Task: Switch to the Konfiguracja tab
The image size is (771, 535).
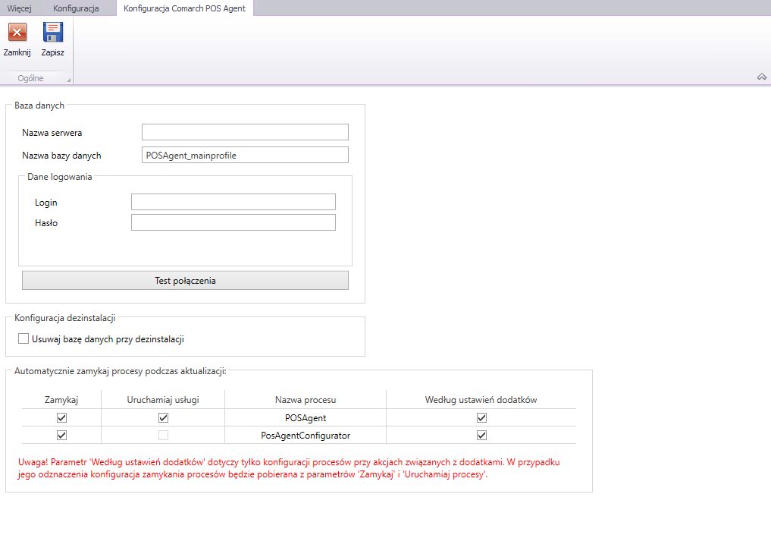Action: pyautogui.click(x=76, y=8)
